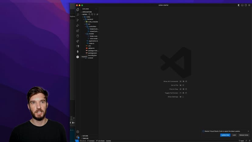Image resolution: width=252 pixels, height=142 pixels.
Task: Open the Manage gear icon
Action: 78,137
